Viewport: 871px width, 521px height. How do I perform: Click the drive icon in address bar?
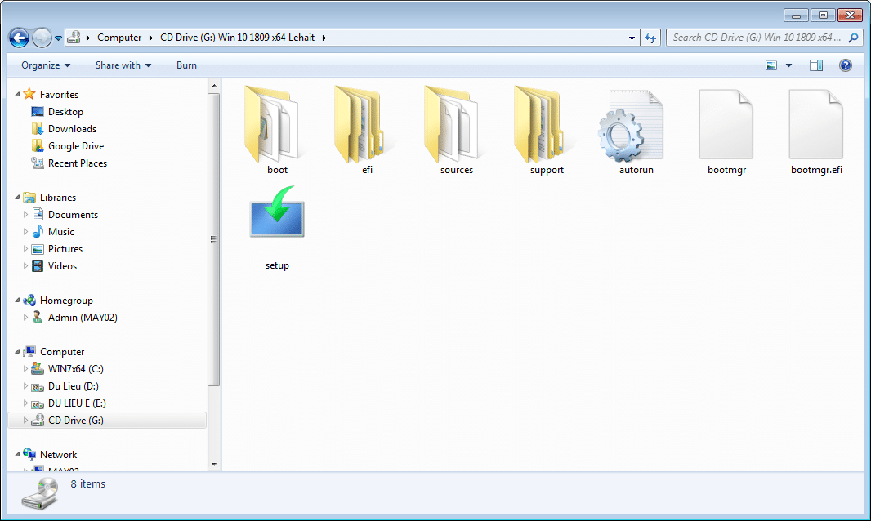[74, 38]
